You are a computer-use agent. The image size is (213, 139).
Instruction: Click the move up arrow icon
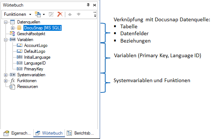(70, 14)
